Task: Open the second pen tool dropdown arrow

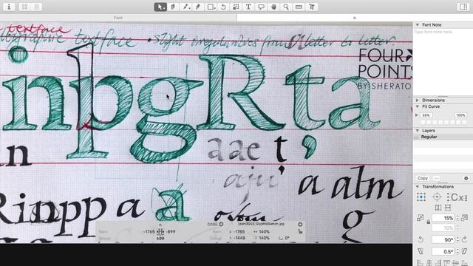Action: click(x=190, y=7)
